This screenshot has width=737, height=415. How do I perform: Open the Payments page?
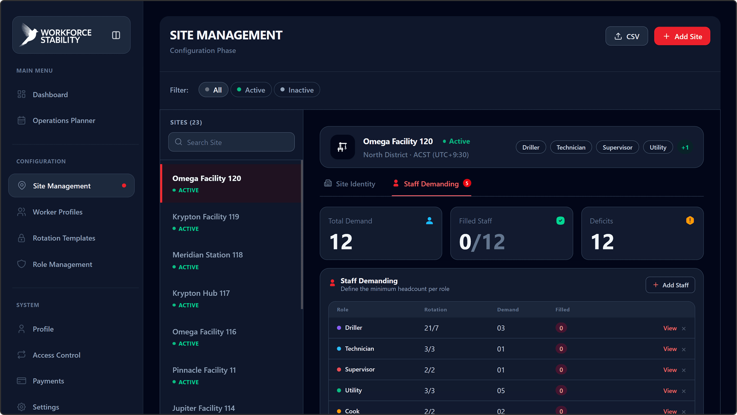click(x=48, y=381)
